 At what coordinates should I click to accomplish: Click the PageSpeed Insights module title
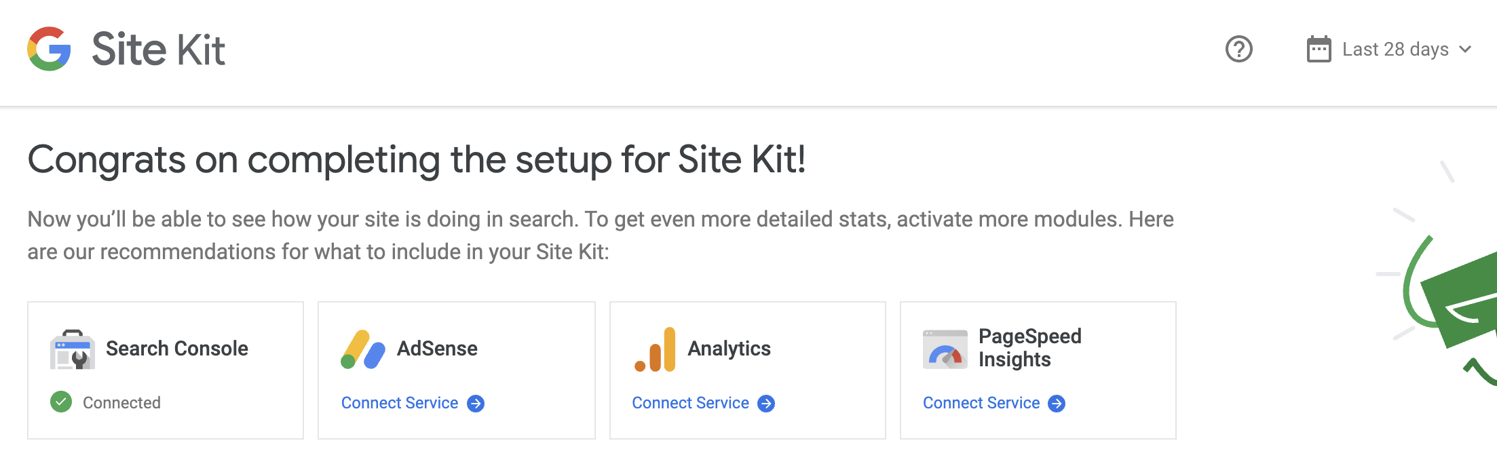(1029, 348)
